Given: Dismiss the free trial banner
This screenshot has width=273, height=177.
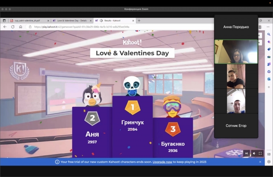Looking at the screenshot, I should (260, 162).
